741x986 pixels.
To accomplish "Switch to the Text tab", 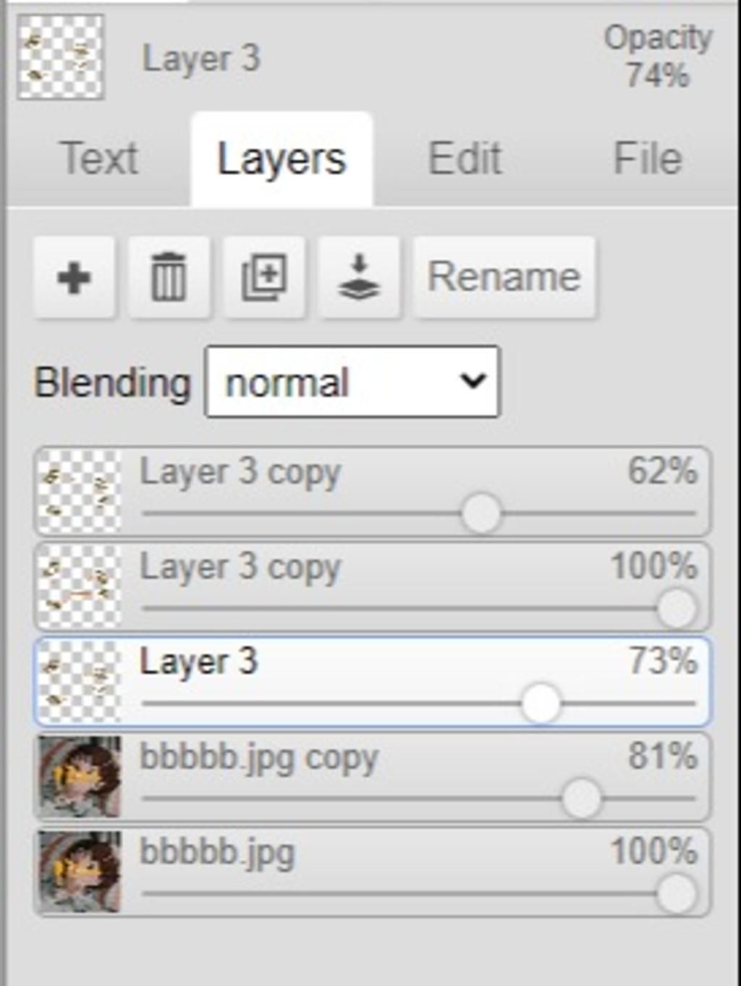I will point(99,159).
